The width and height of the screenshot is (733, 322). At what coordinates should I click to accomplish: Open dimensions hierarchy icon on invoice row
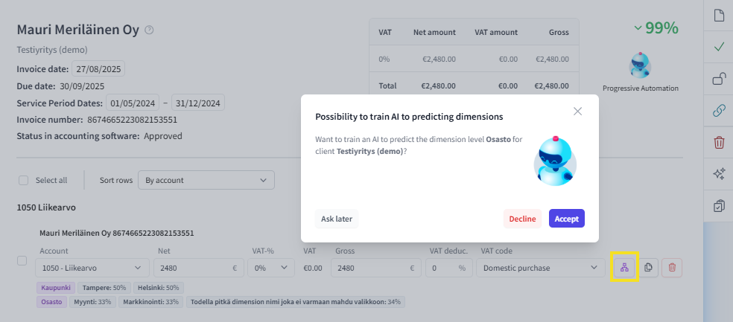click(624, 268)
